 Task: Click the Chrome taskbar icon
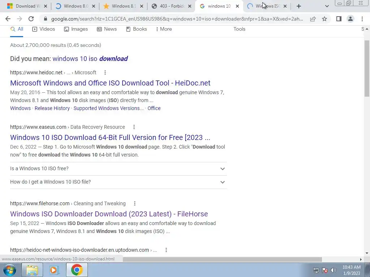pyautogui.click(x=77, y=270)
